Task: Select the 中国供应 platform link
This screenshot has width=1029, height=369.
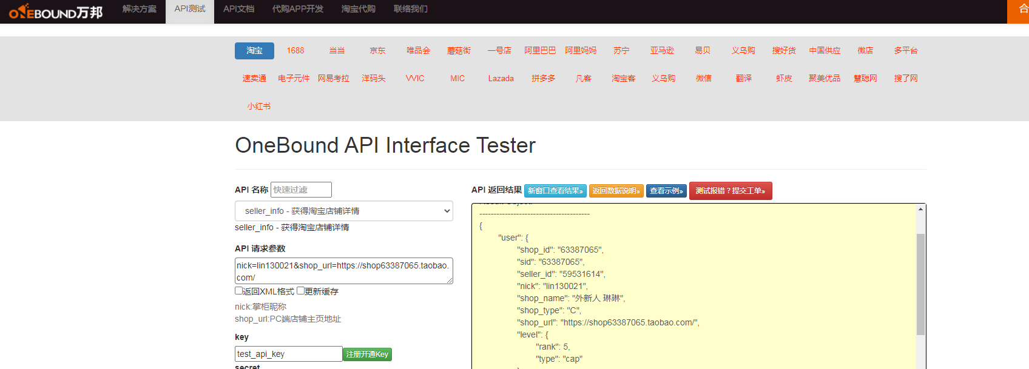Action: pos(825,51)
